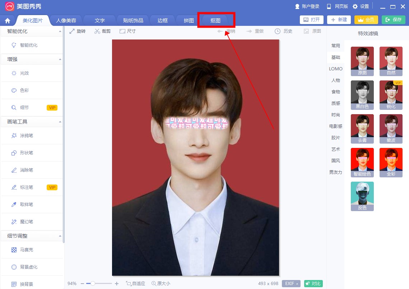Image resolution: width=409 pixels, height=289 pixels.
Task: Click the zoom in plus icon
Action: point(117,284)
